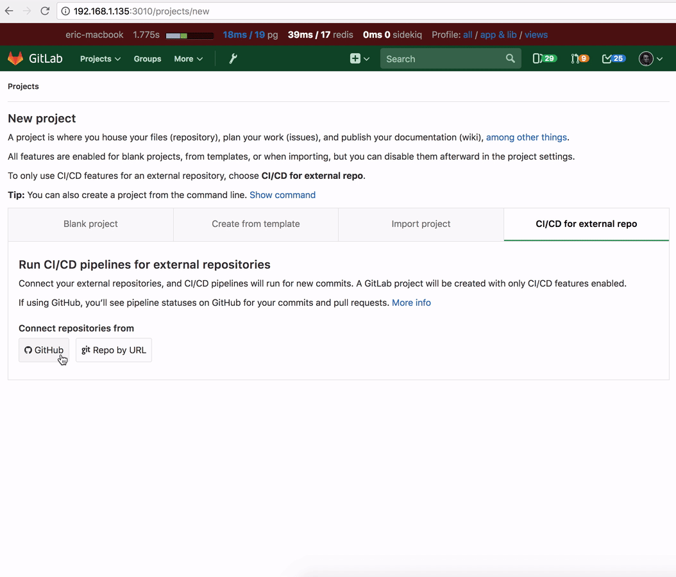This screenshot has width=676, height=577.
Task: Open the plus new-item dropdown
Action: (359, 58)
